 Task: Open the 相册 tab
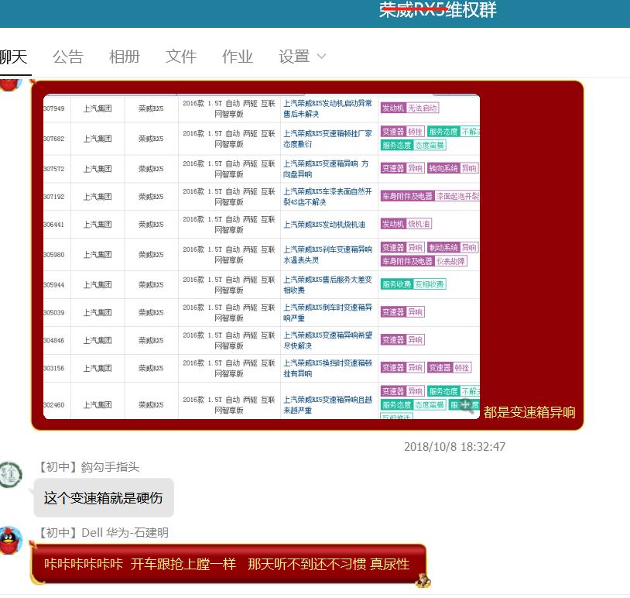pos(125,56)
